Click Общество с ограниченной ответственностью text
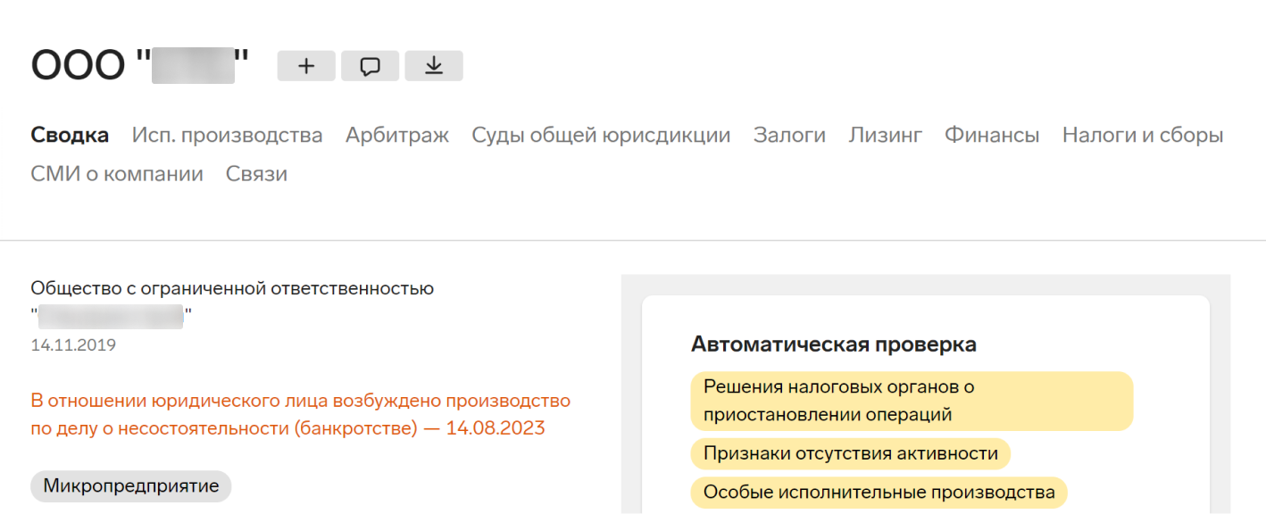This screenshot has width=1266, height=514. point(232,288)
